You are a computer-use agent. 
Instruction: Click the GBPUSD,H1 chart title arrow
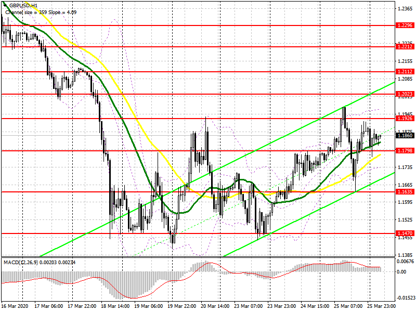click(x=5, y=6)
